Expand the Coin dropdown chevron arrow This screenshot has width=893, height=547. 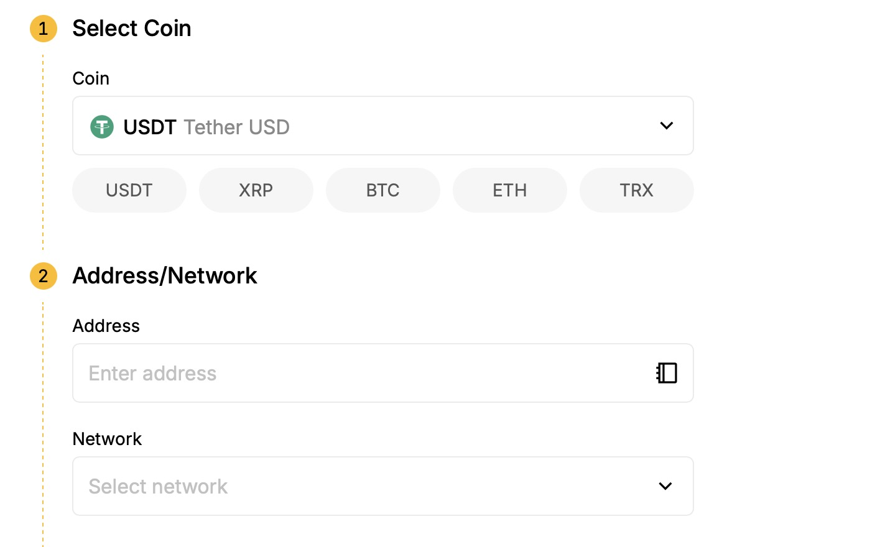[667, 126]
